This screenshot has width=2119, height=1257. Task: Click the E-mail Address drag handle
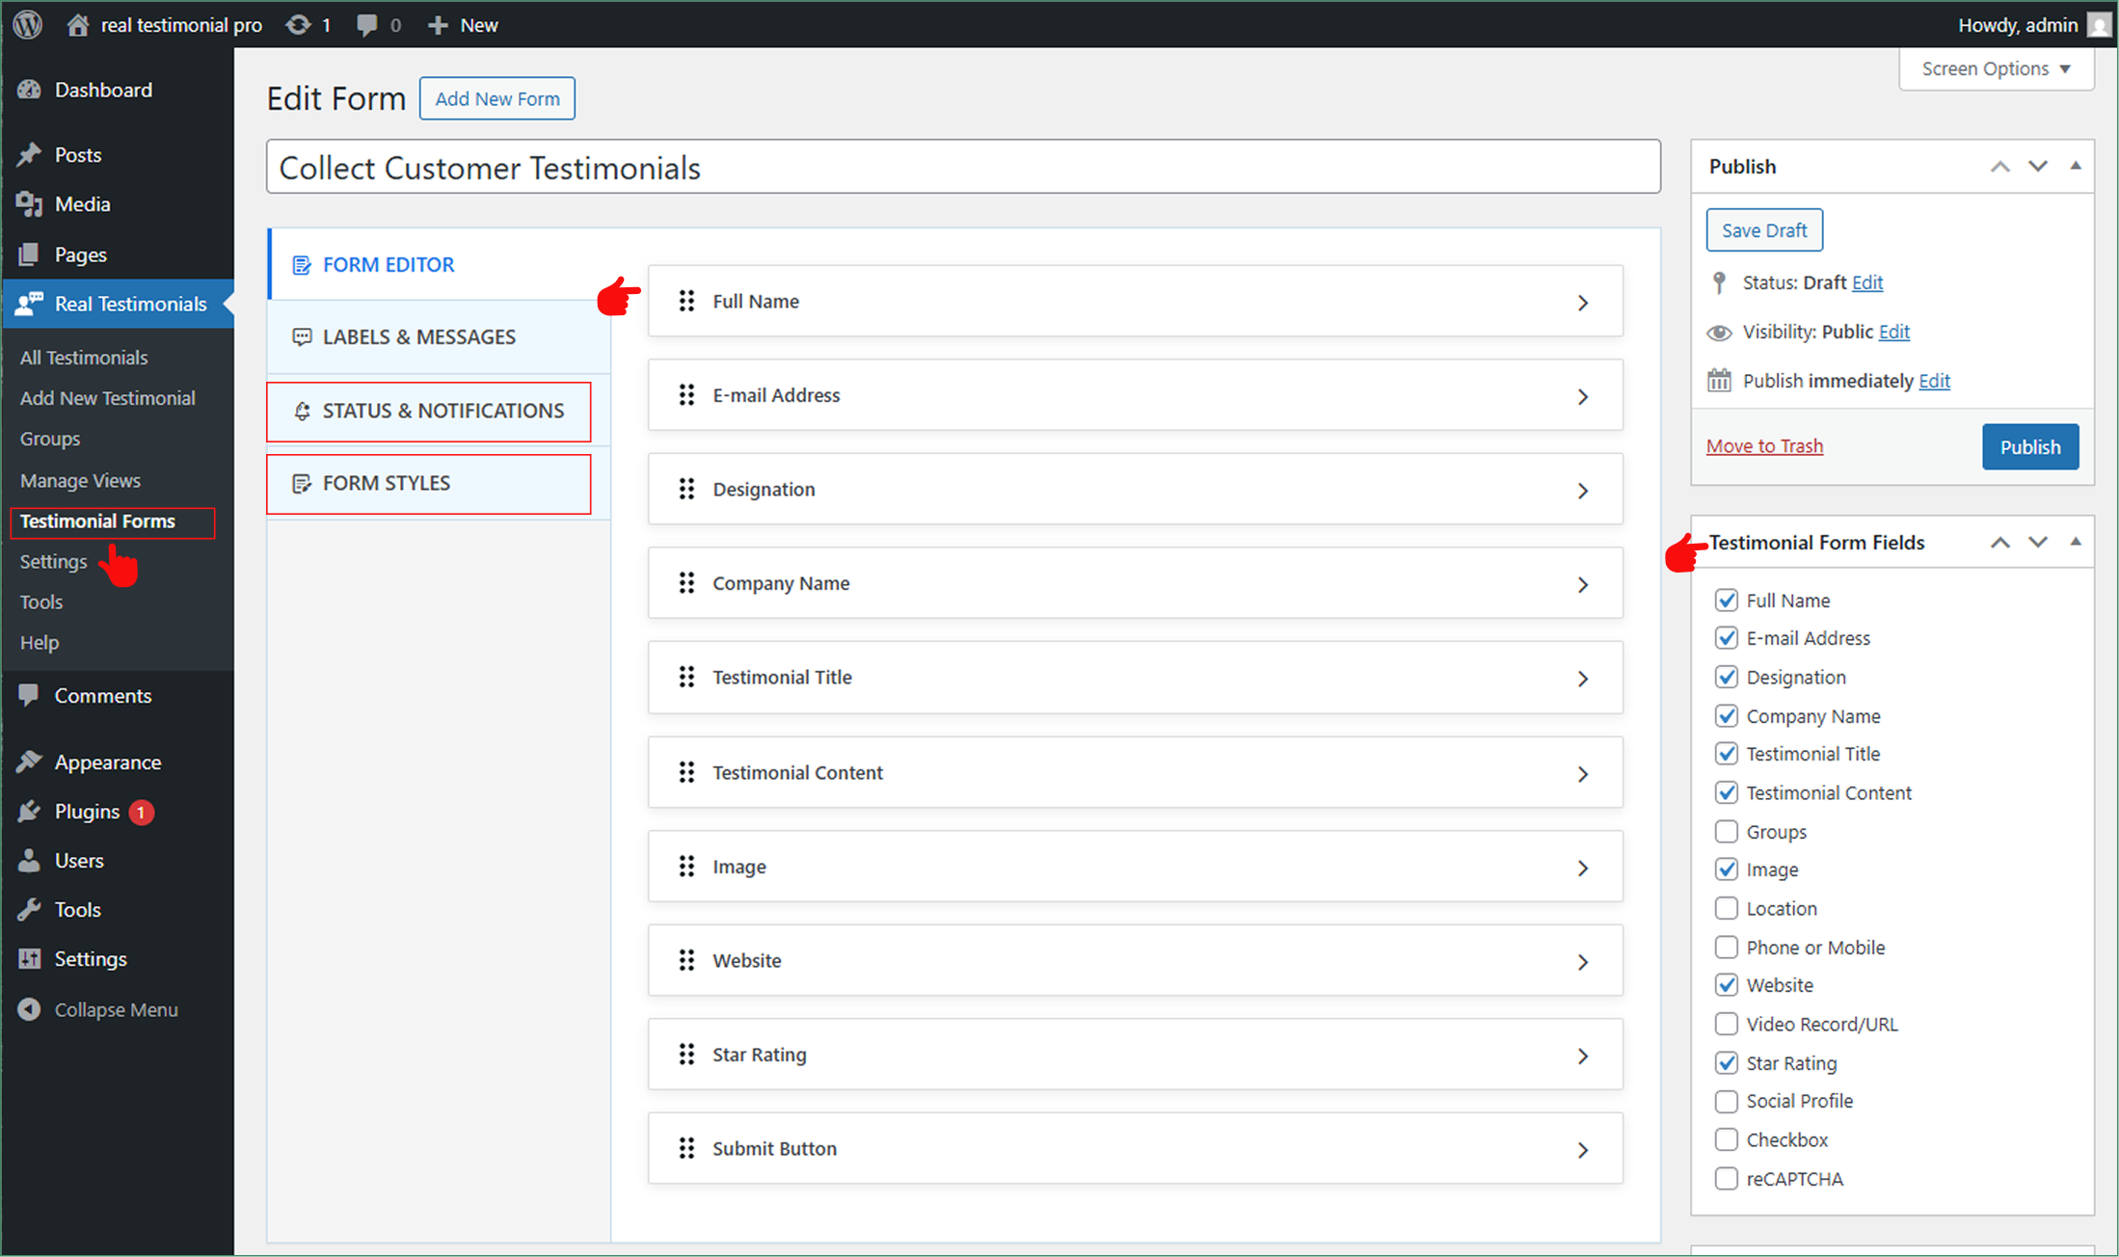pyautogui.click(x=686, y=395)
